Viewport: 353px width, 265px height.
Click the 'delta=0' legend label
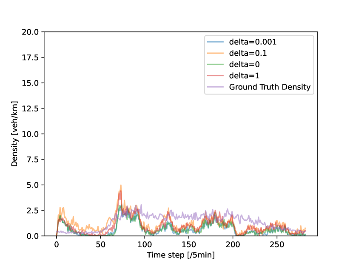[244, 64]
